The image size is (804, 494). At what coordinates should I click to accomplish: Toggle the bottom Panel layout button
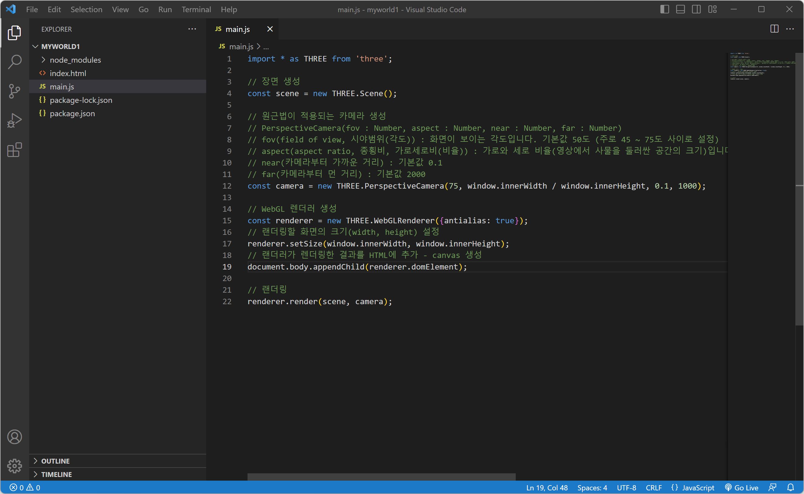680,9
